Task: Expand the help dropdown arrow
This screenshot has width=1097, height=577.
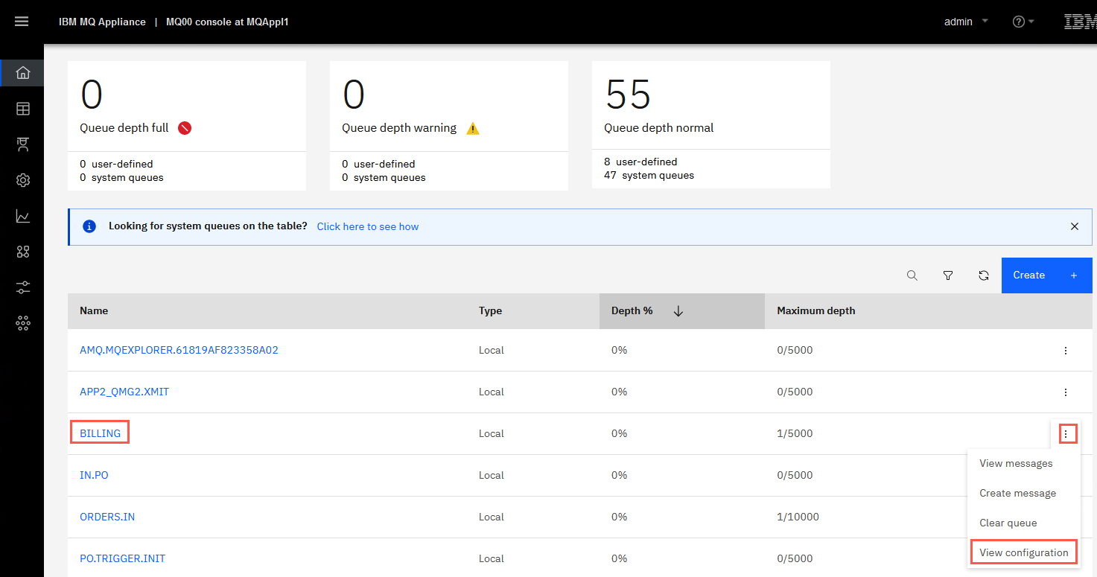Action: (1031, 22)
